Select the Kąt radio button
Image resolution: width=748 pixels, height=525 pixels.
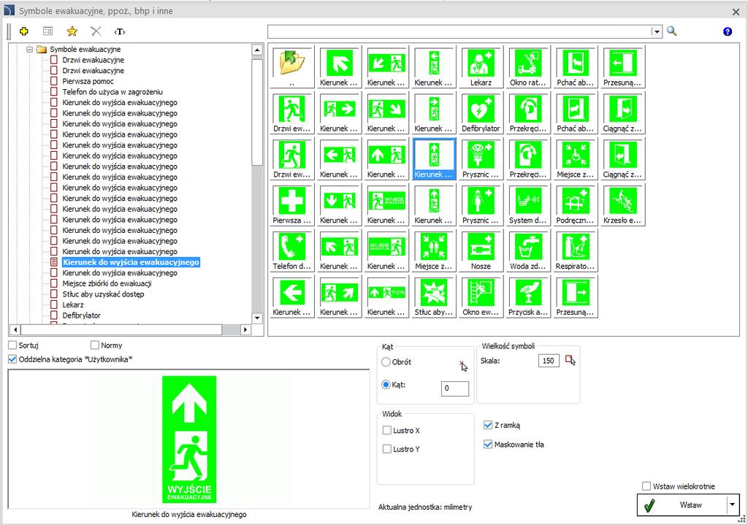pos(386,384)
